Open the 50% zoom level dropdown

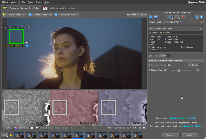click(7, 128)
